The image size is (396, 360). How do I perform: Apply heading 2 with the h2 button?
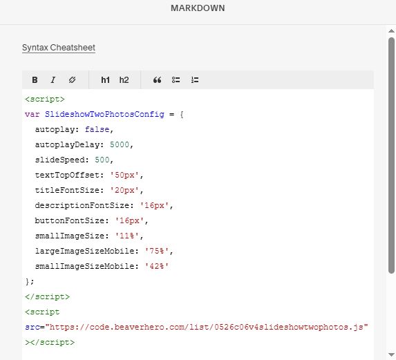tap(124, 80)
